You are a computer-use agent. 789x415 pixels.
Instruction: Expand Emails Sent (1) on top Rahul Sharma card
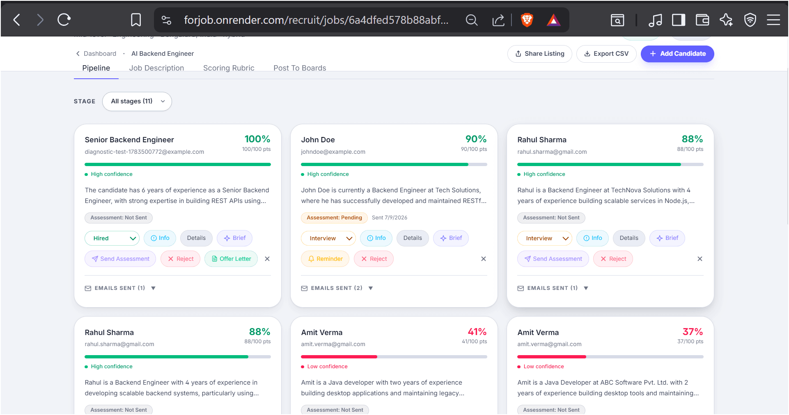pyautogui.click(x=553, y=288)
